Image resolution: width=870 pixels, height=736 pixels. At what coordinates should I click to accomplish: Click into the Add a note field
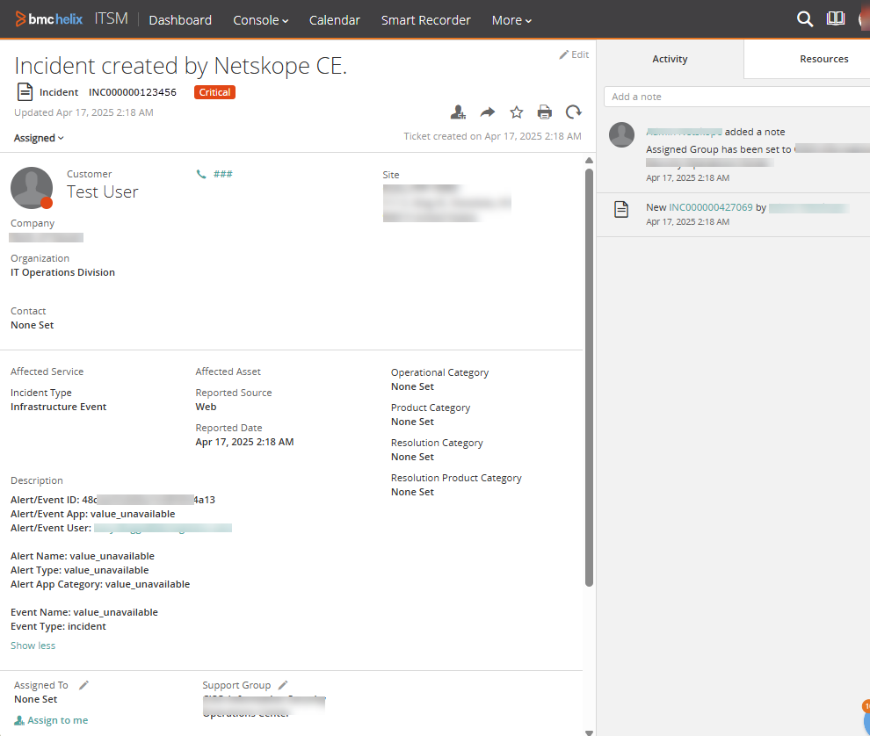[x=736, y=97]
